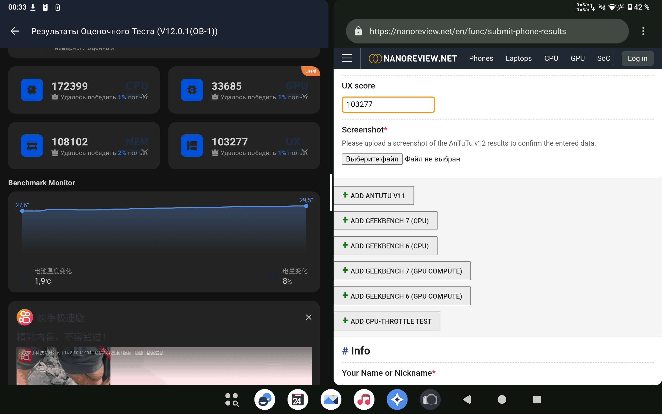
Task: Tap the Android back navigation button
Action: tap(467, 400)
